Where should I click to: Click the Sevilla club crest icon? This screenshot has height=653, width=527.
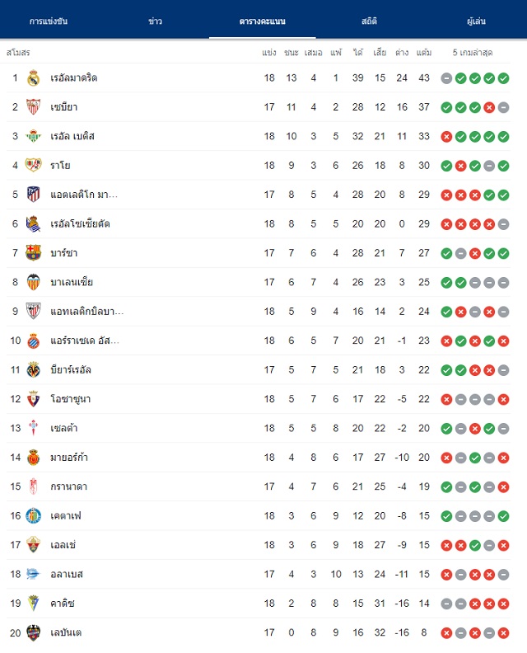point(33,107)
